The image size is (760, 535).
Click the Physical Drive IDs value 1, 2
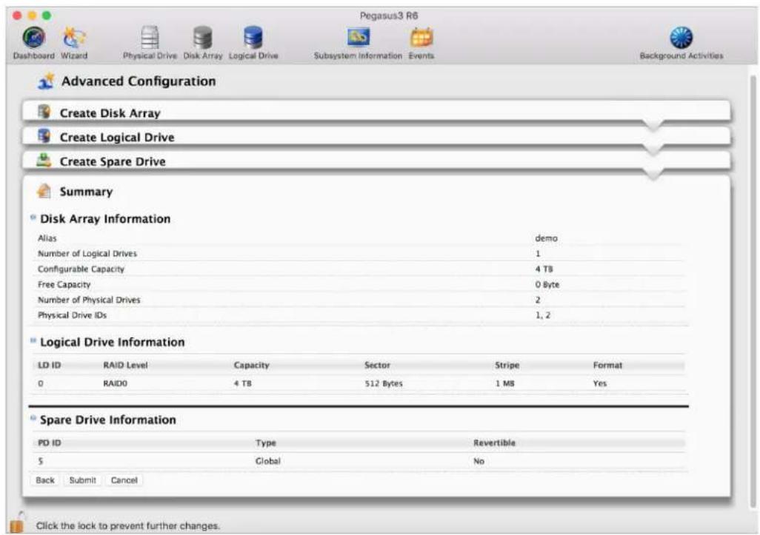542,315
